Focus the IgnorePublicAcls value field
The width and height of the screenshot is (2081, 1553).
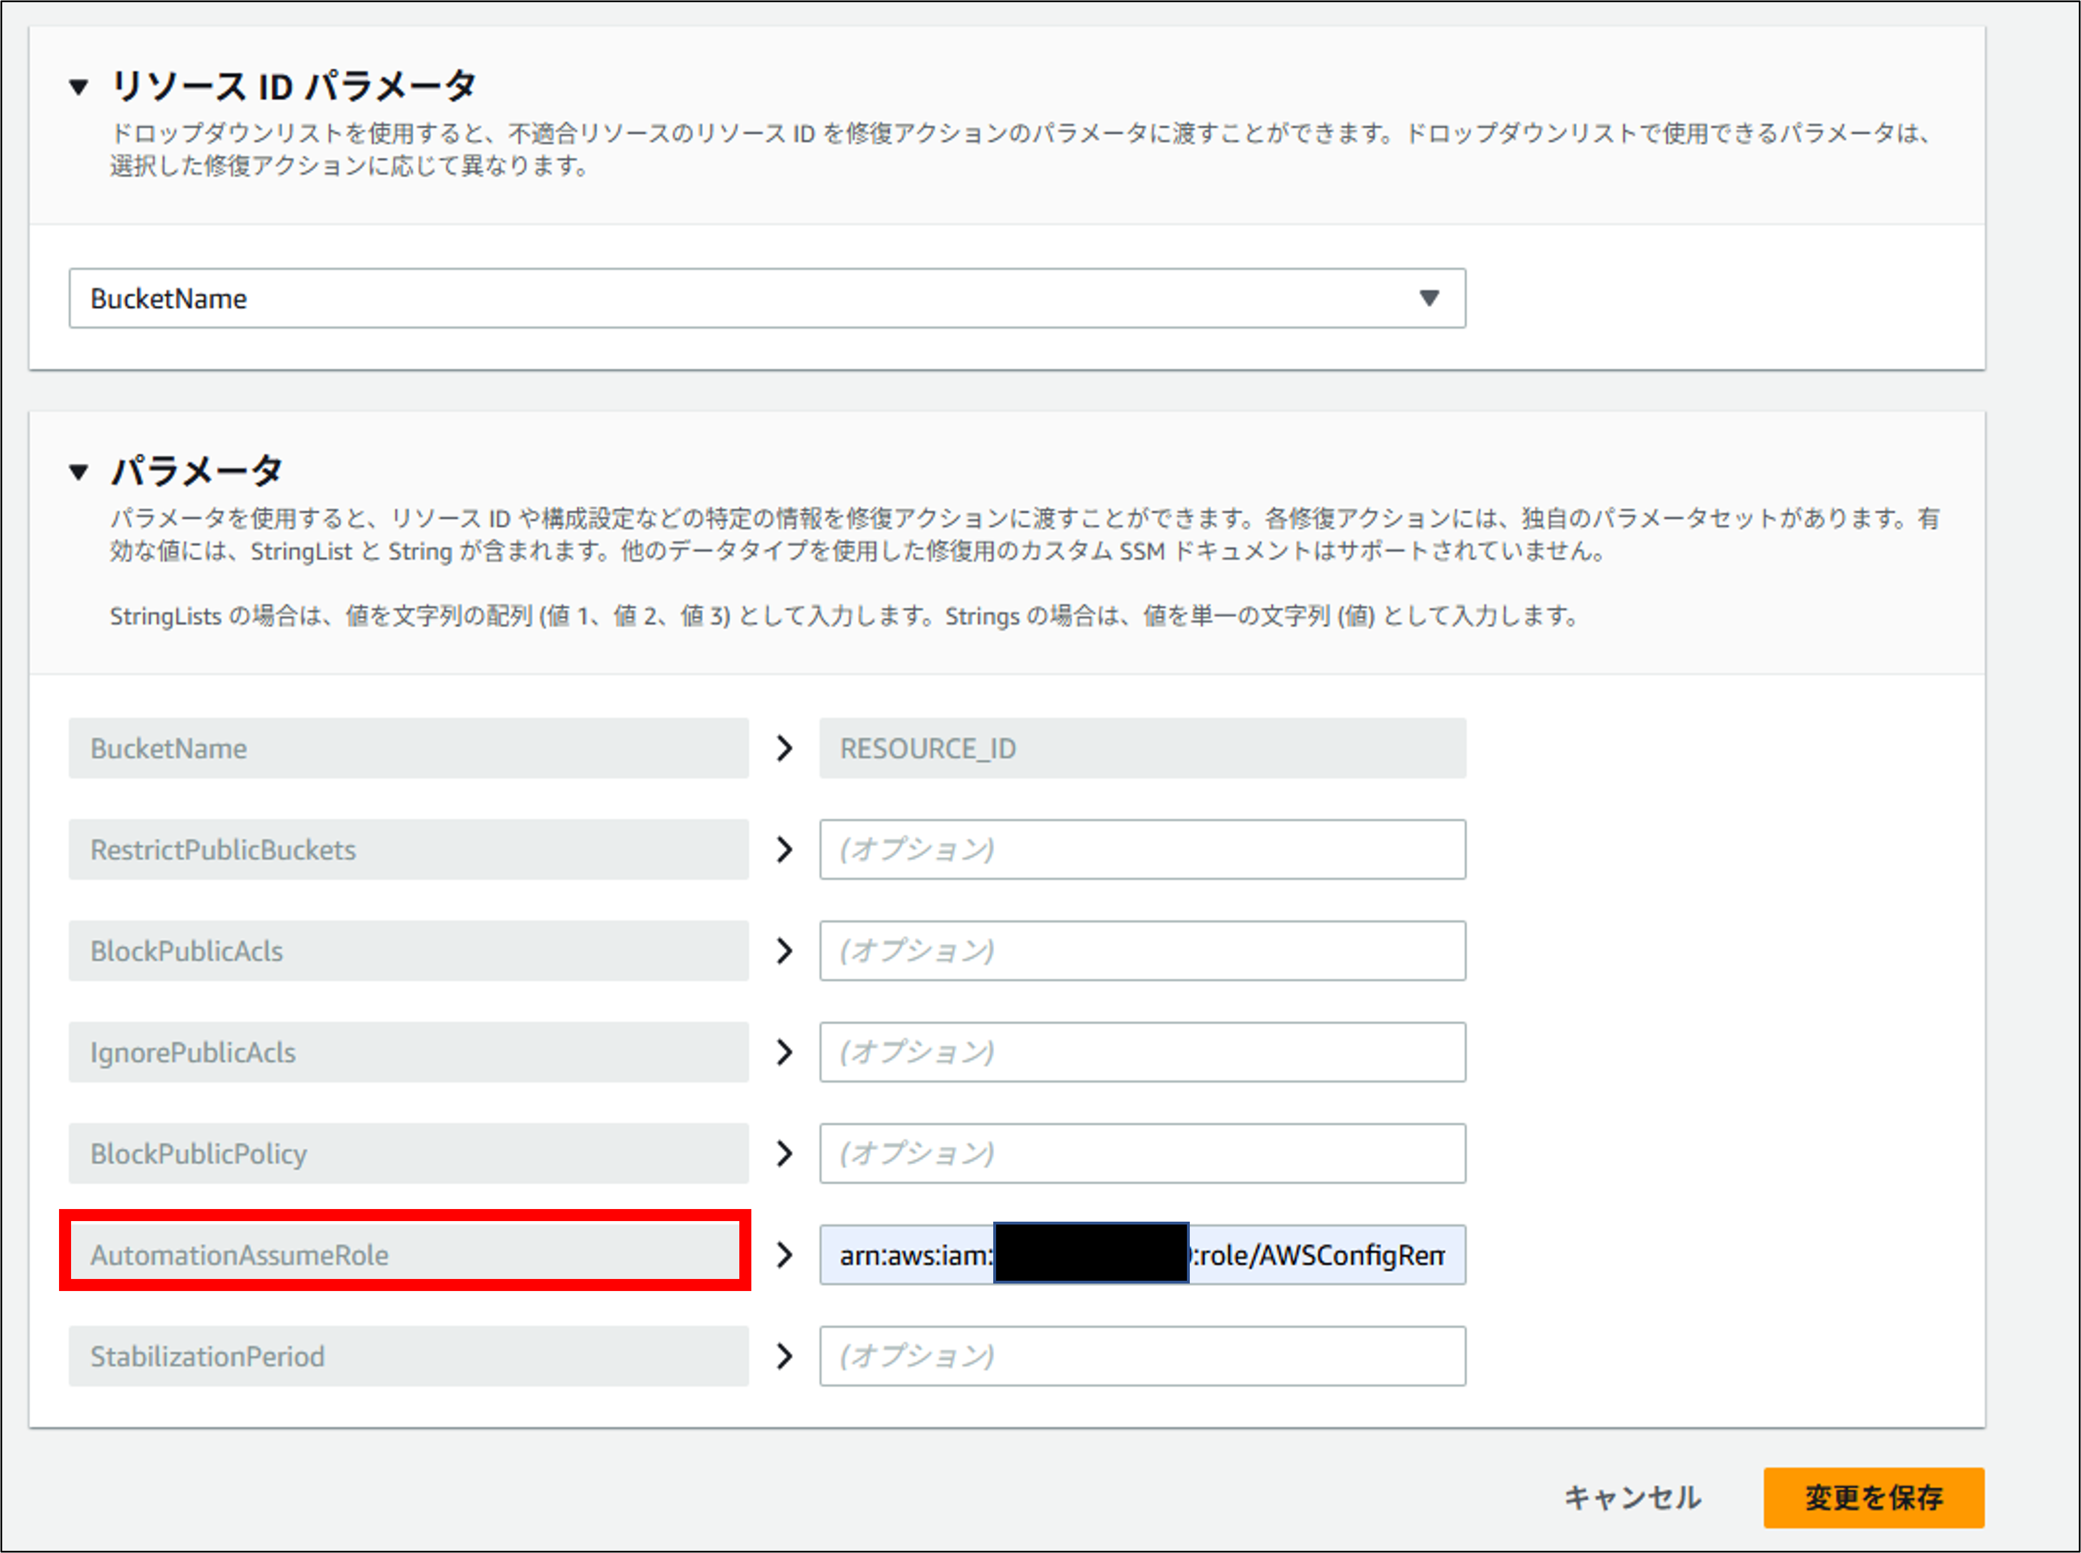tap(1142, 1052)
